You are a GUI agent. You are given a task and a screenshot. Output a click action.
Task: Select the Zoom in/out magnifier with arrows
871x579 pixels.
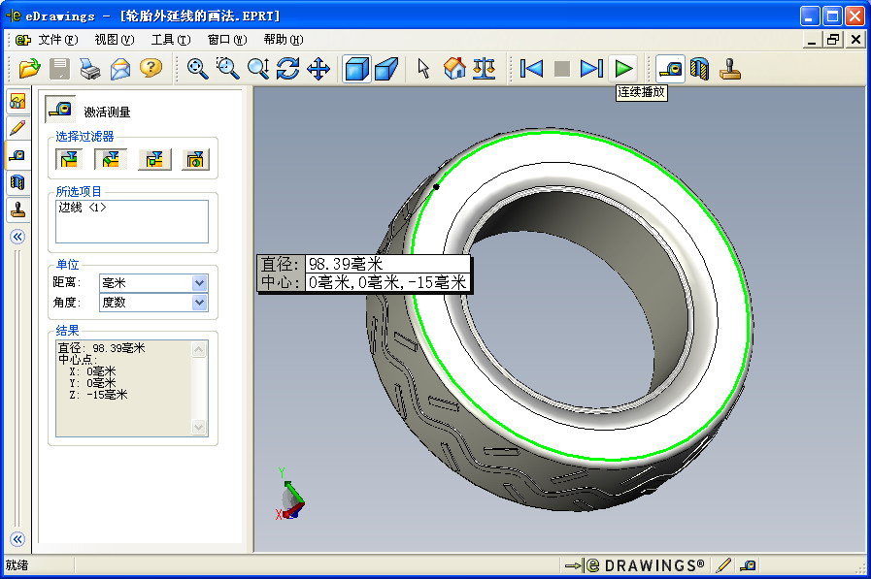[x=258, y=69]
